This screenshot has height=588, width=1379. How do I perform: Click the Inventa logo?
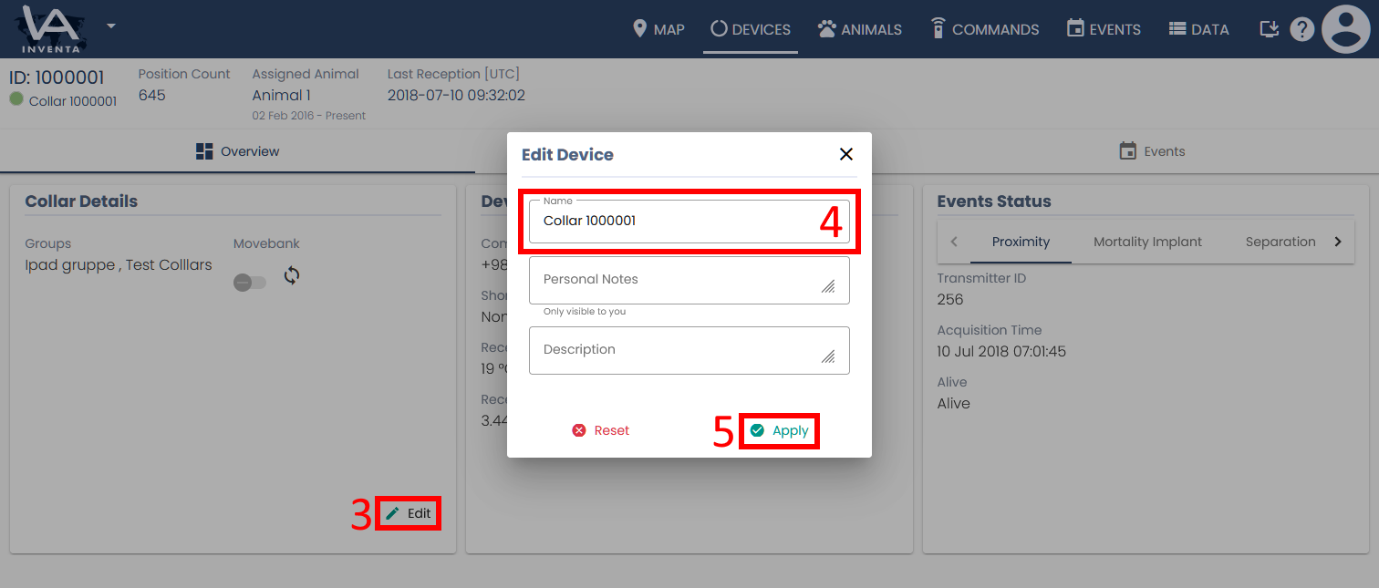pos(51,29)
